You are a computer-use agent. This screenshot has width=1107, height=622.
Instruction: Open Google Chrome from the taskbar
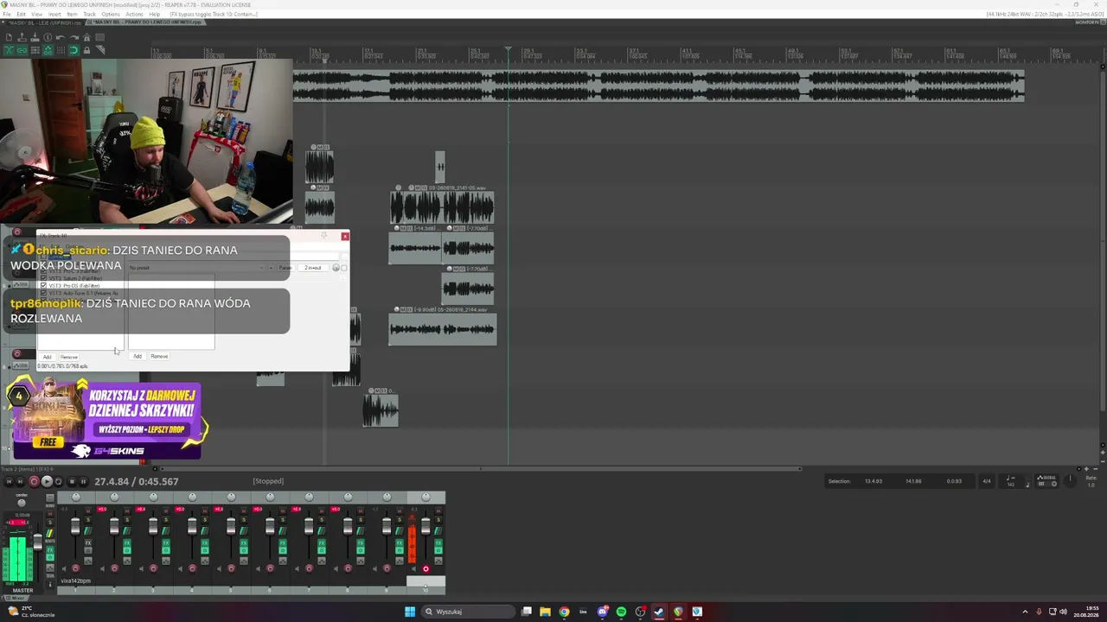(x=564, y=612)
